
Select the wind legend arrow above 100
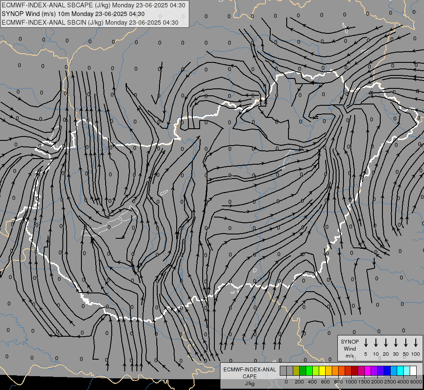click(x=416, y=343)
